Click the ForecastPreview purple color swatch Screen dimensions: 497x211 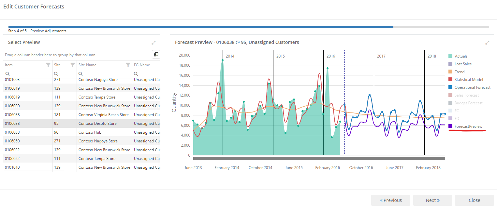point(450,126)
